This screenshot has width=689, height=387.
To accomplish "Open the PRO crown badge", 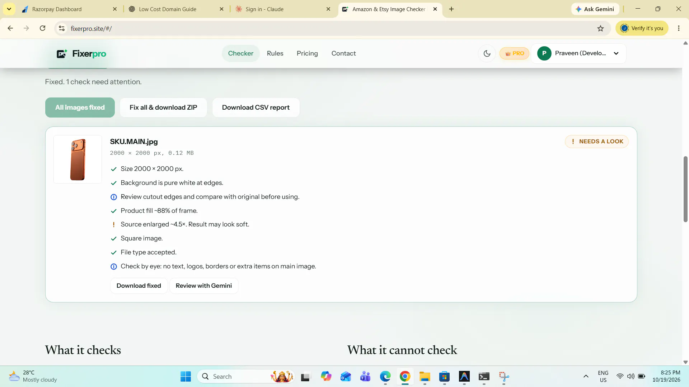I will [x=514, y=53].
